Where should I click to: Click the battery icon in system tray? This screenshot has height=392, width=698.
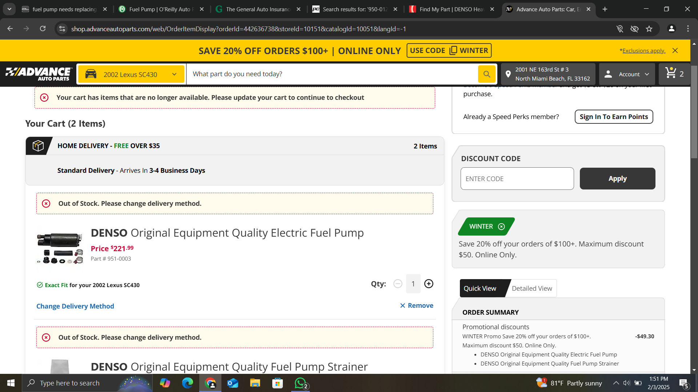coord(638,383)
